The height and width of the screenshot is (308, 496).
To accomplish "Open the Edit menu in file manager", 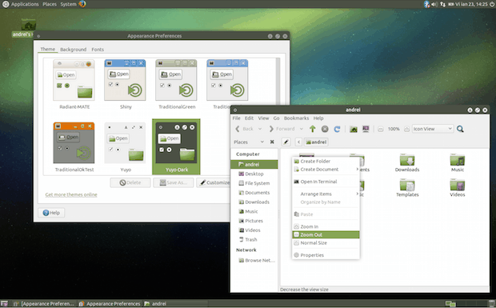I will (x=249, y=118).
